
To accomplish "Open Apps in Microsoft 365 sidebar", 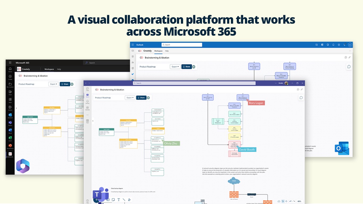I will click(x=10, y=100).
